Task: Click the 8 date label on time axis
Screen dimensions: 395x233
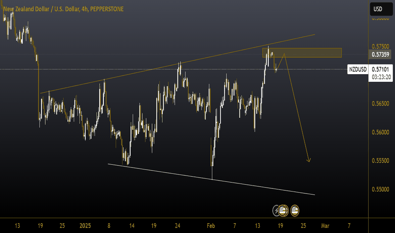Action: pos(109,226)
